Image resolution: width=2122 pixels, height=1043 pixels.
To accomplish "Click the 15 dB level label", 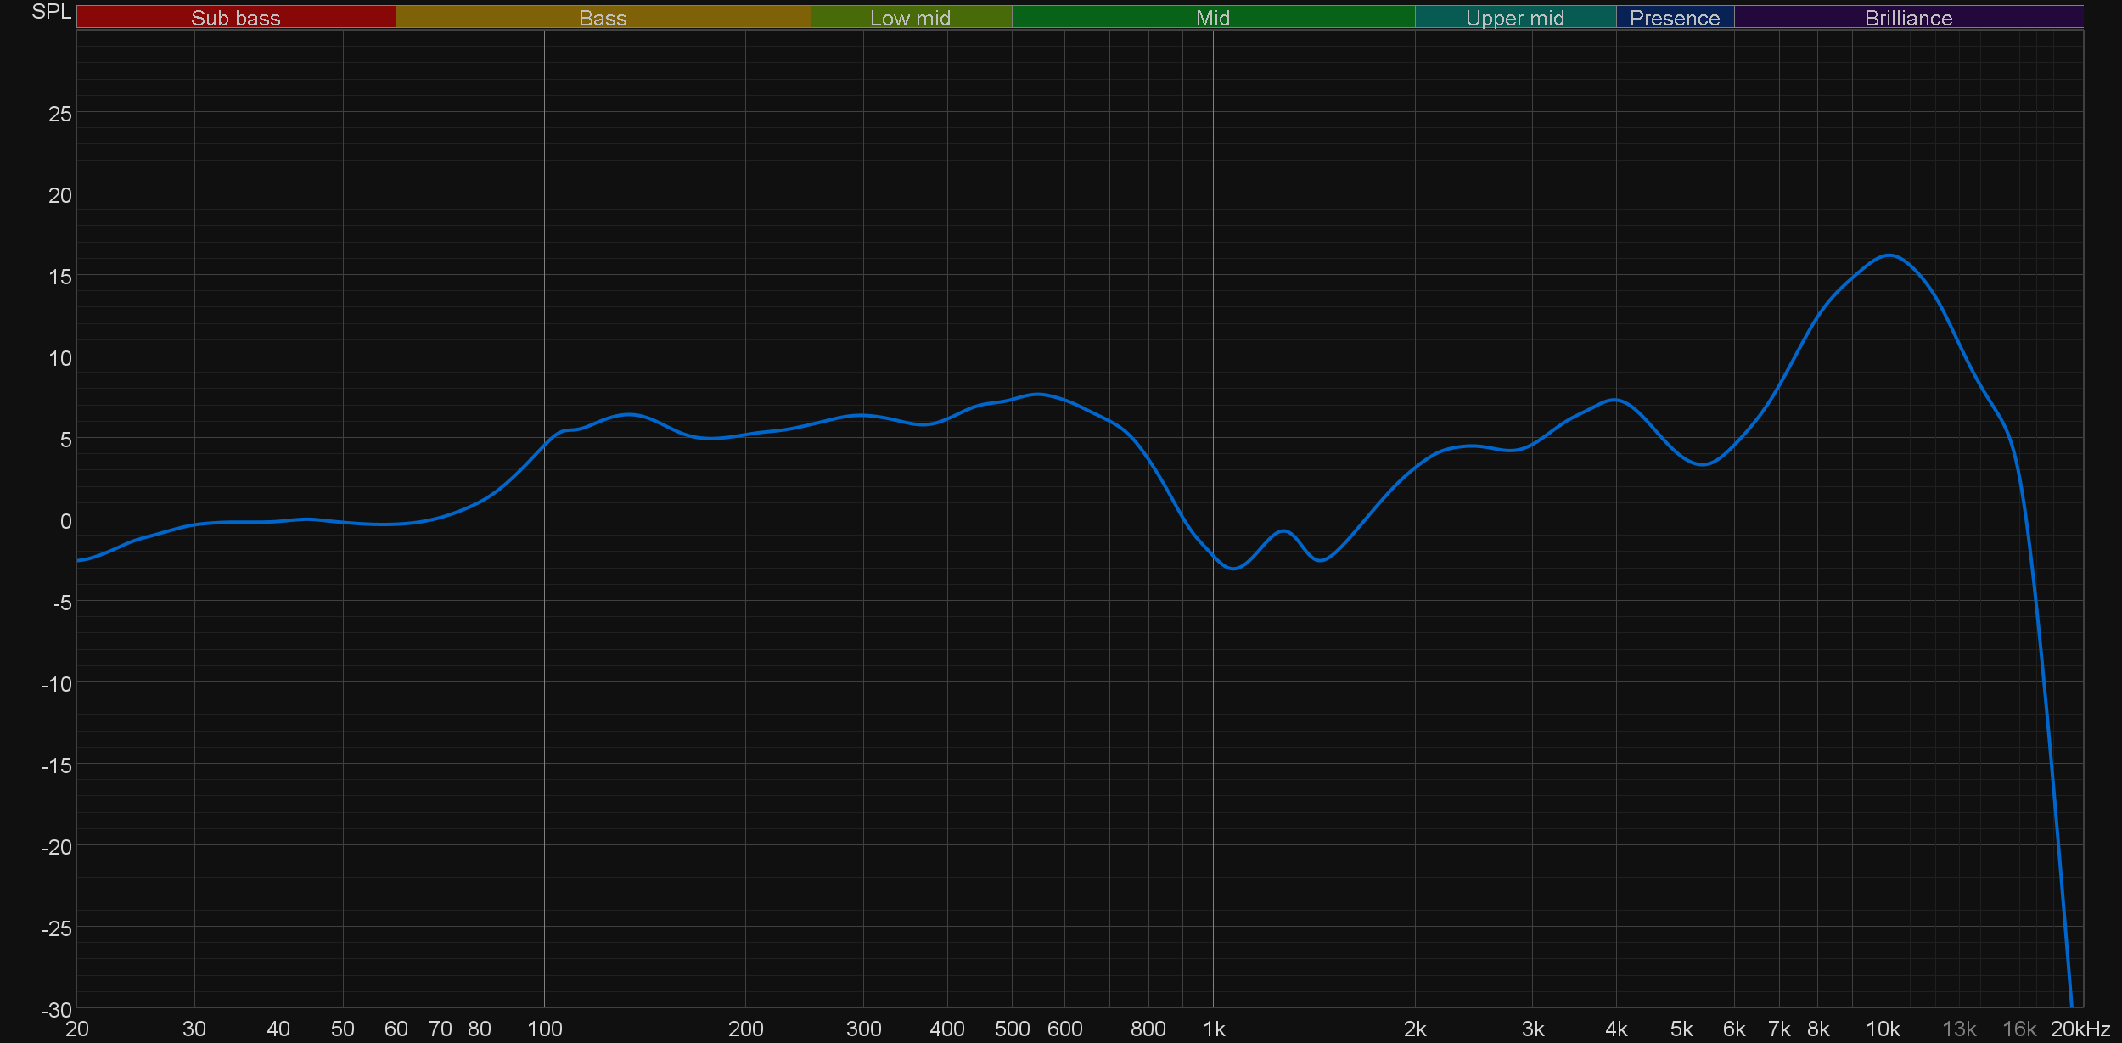I will pos(59,277).
